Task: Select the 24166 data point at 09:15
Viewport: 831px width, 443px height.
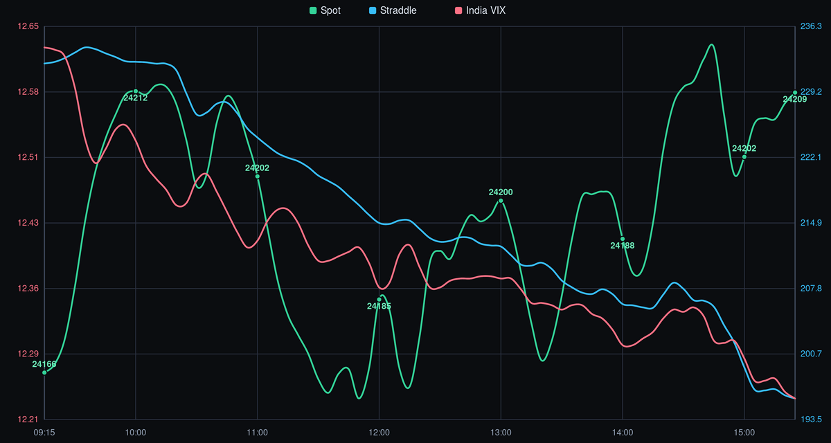Action: 44,372
